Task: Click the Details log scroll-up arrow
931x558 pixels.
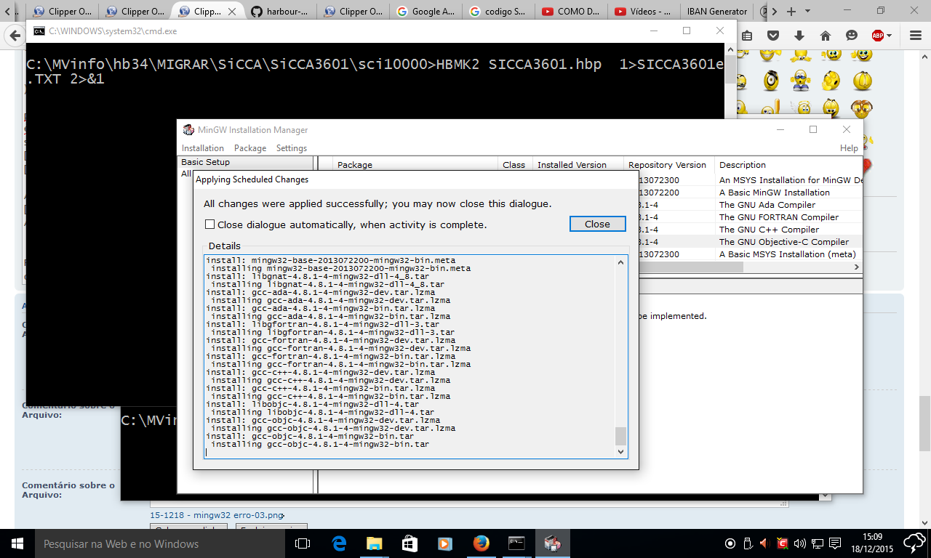Action: pyautogui.click(x=620, y=261)
